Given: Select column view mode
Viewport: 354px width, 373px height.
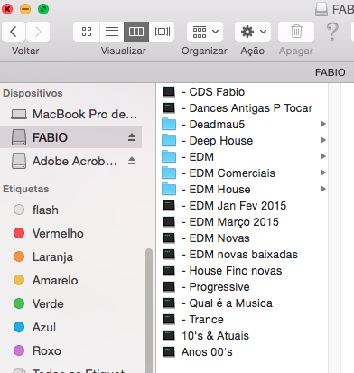Looking at the screenshot, I should click(136, 32).
